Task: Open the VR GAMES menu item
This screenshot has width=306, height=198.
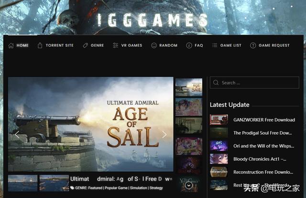Action: pyautogui.click(x=132, y=45)
